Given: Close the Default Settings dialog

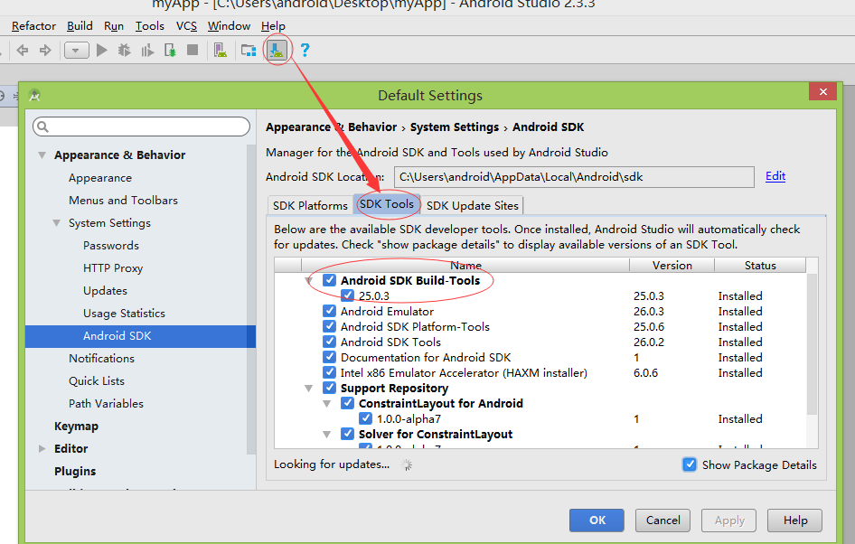Looking at the screenshot, I should pos(822,91).
